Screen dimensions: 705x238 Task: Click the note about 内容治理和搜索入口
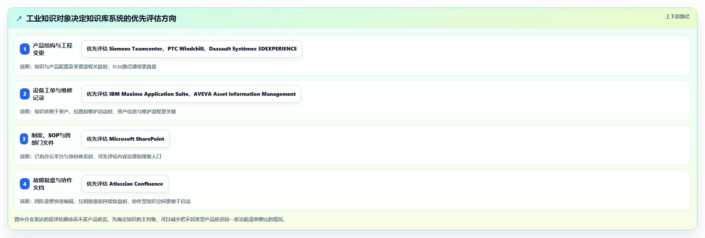tap(91, 156)
